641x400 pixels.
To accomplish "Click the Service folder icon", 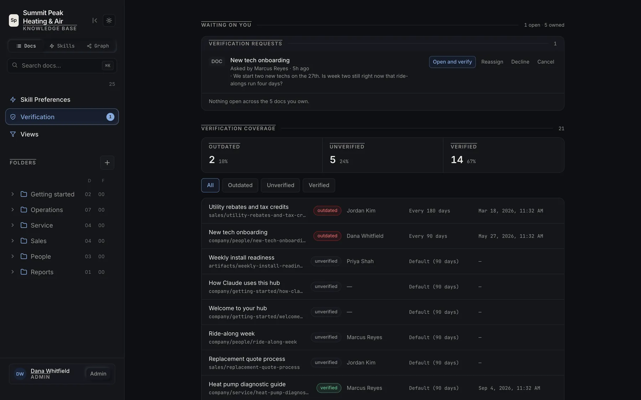I will (x=24, y=225).
